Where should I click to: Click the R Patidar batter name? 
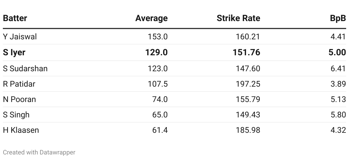pos(19,84)
